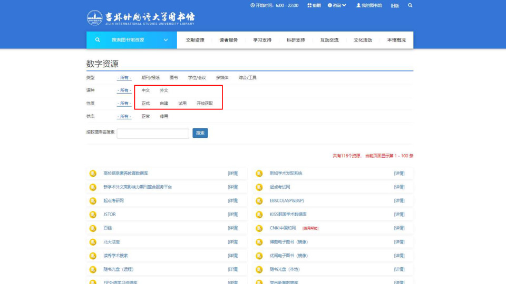The width and height of the screenshot is (506, 284).
Task: Filter 状态 by 正常
Action: [145, 116]
